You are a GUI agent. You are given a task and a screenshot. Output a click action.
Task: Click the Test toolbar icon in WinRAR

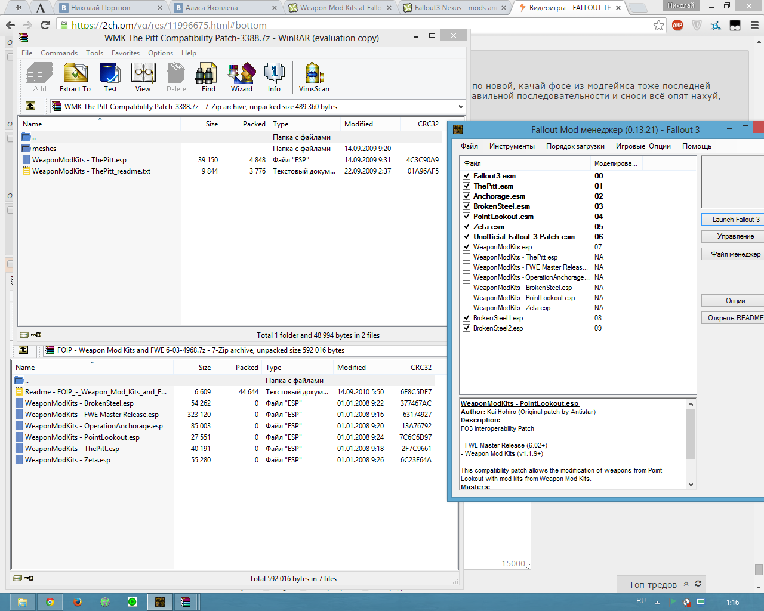tap(110, 78)
